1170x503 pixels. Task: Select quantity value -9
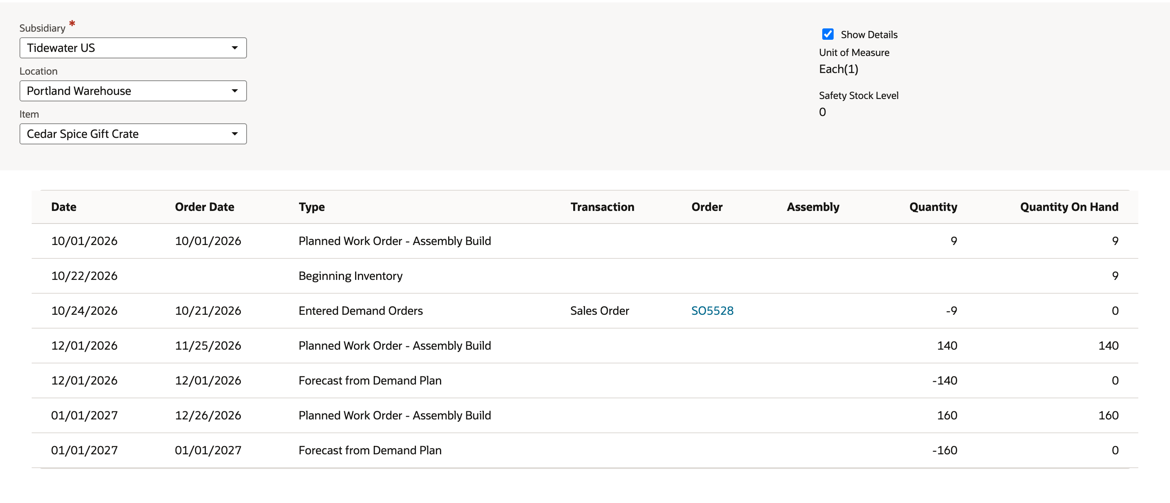click(951, 311)
